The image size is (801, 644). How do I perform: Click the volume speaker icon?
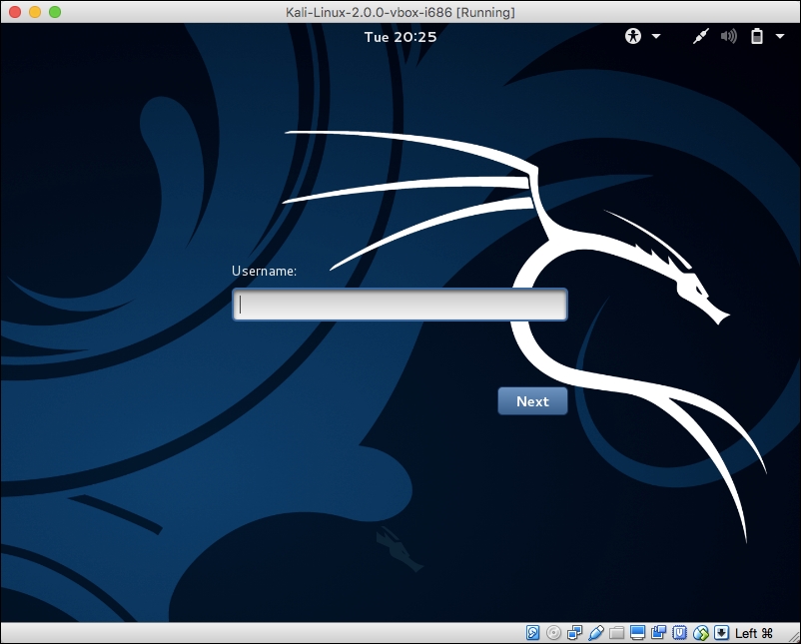pos(729,36)
